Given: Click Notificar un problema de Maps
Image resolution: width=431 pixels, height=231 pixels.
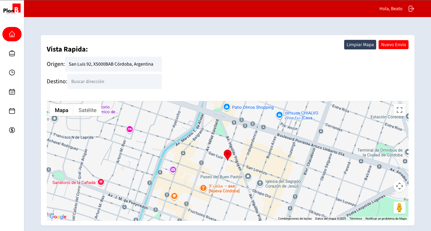Looking at the screenshot, I should pyautogui.click(x=386, y=218).
